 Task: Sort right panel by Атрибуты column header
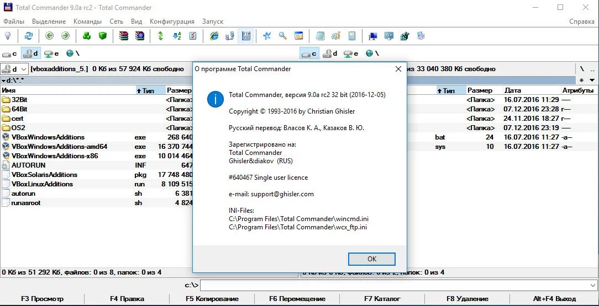(x=579, y=90)
